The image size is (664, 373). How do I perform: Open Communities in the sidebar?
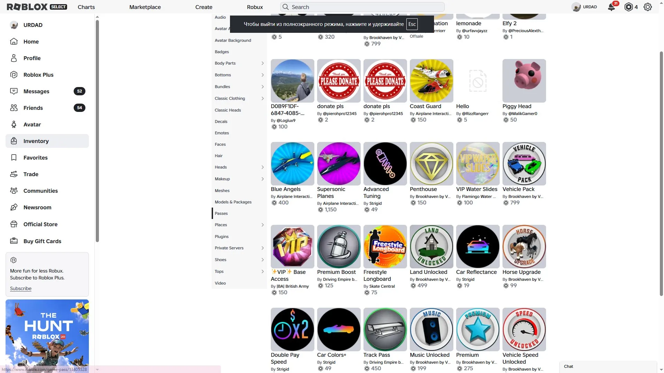(47, 191)
